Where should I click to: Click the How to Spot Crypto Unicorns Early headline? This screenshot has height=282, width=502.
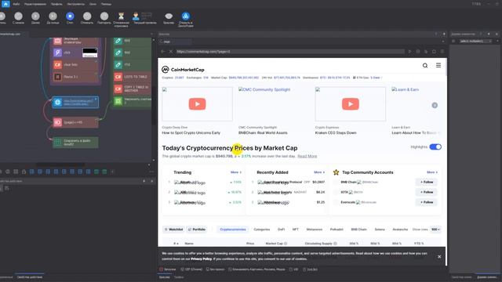pyautogui.click(x=191, y=132)
